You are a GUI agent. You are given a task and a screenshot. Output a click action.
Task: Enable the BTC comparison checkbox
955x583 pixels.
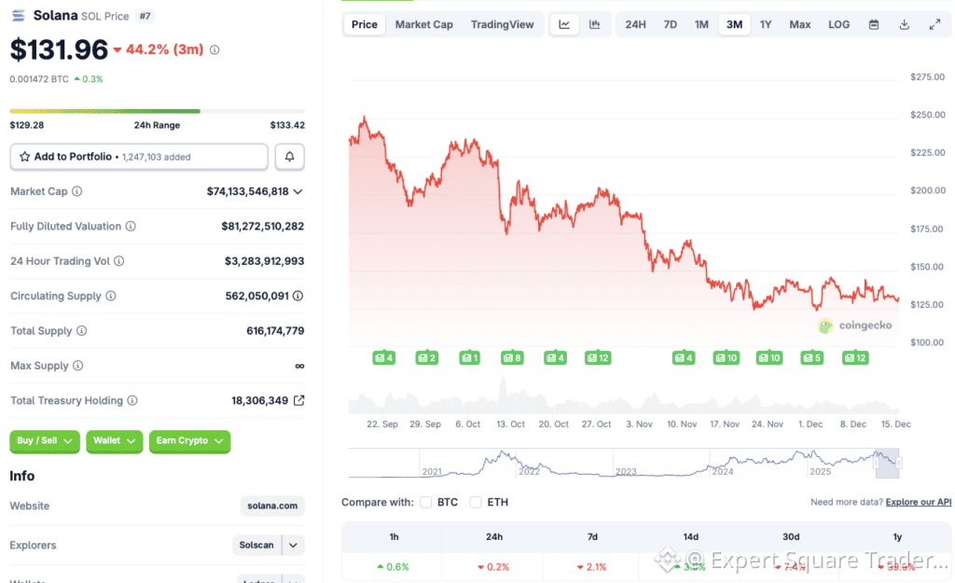point(425,502)
